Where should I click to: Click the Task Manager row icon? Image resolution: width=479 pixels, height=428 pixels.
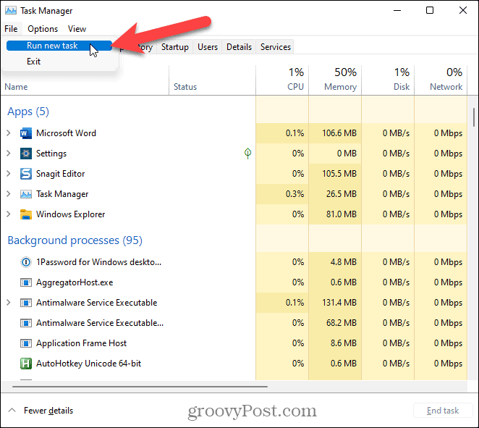point(26,194)
